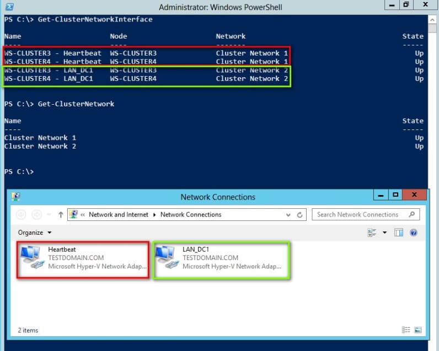Select the LAN_DC1 network adapter
The image size is (439, 351).
tap(221, 258)
